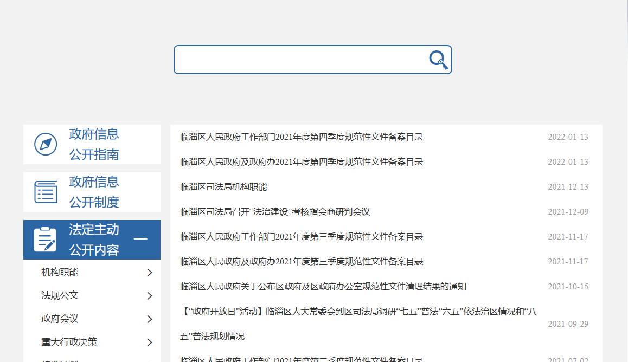Click the clipboard icon for 法定主动公开内容
Image resolution: width=628 pixels, height=362 pixels.
point(45,240)
